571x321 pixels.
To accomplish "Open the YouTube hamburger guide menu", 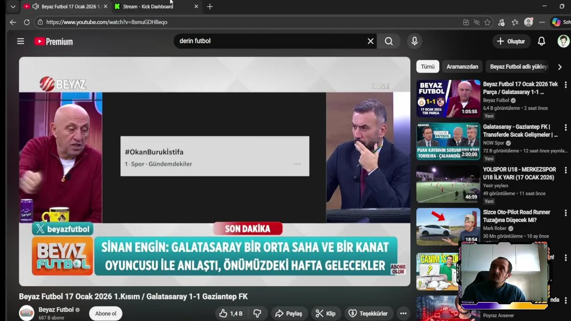I will click(21, 41).
